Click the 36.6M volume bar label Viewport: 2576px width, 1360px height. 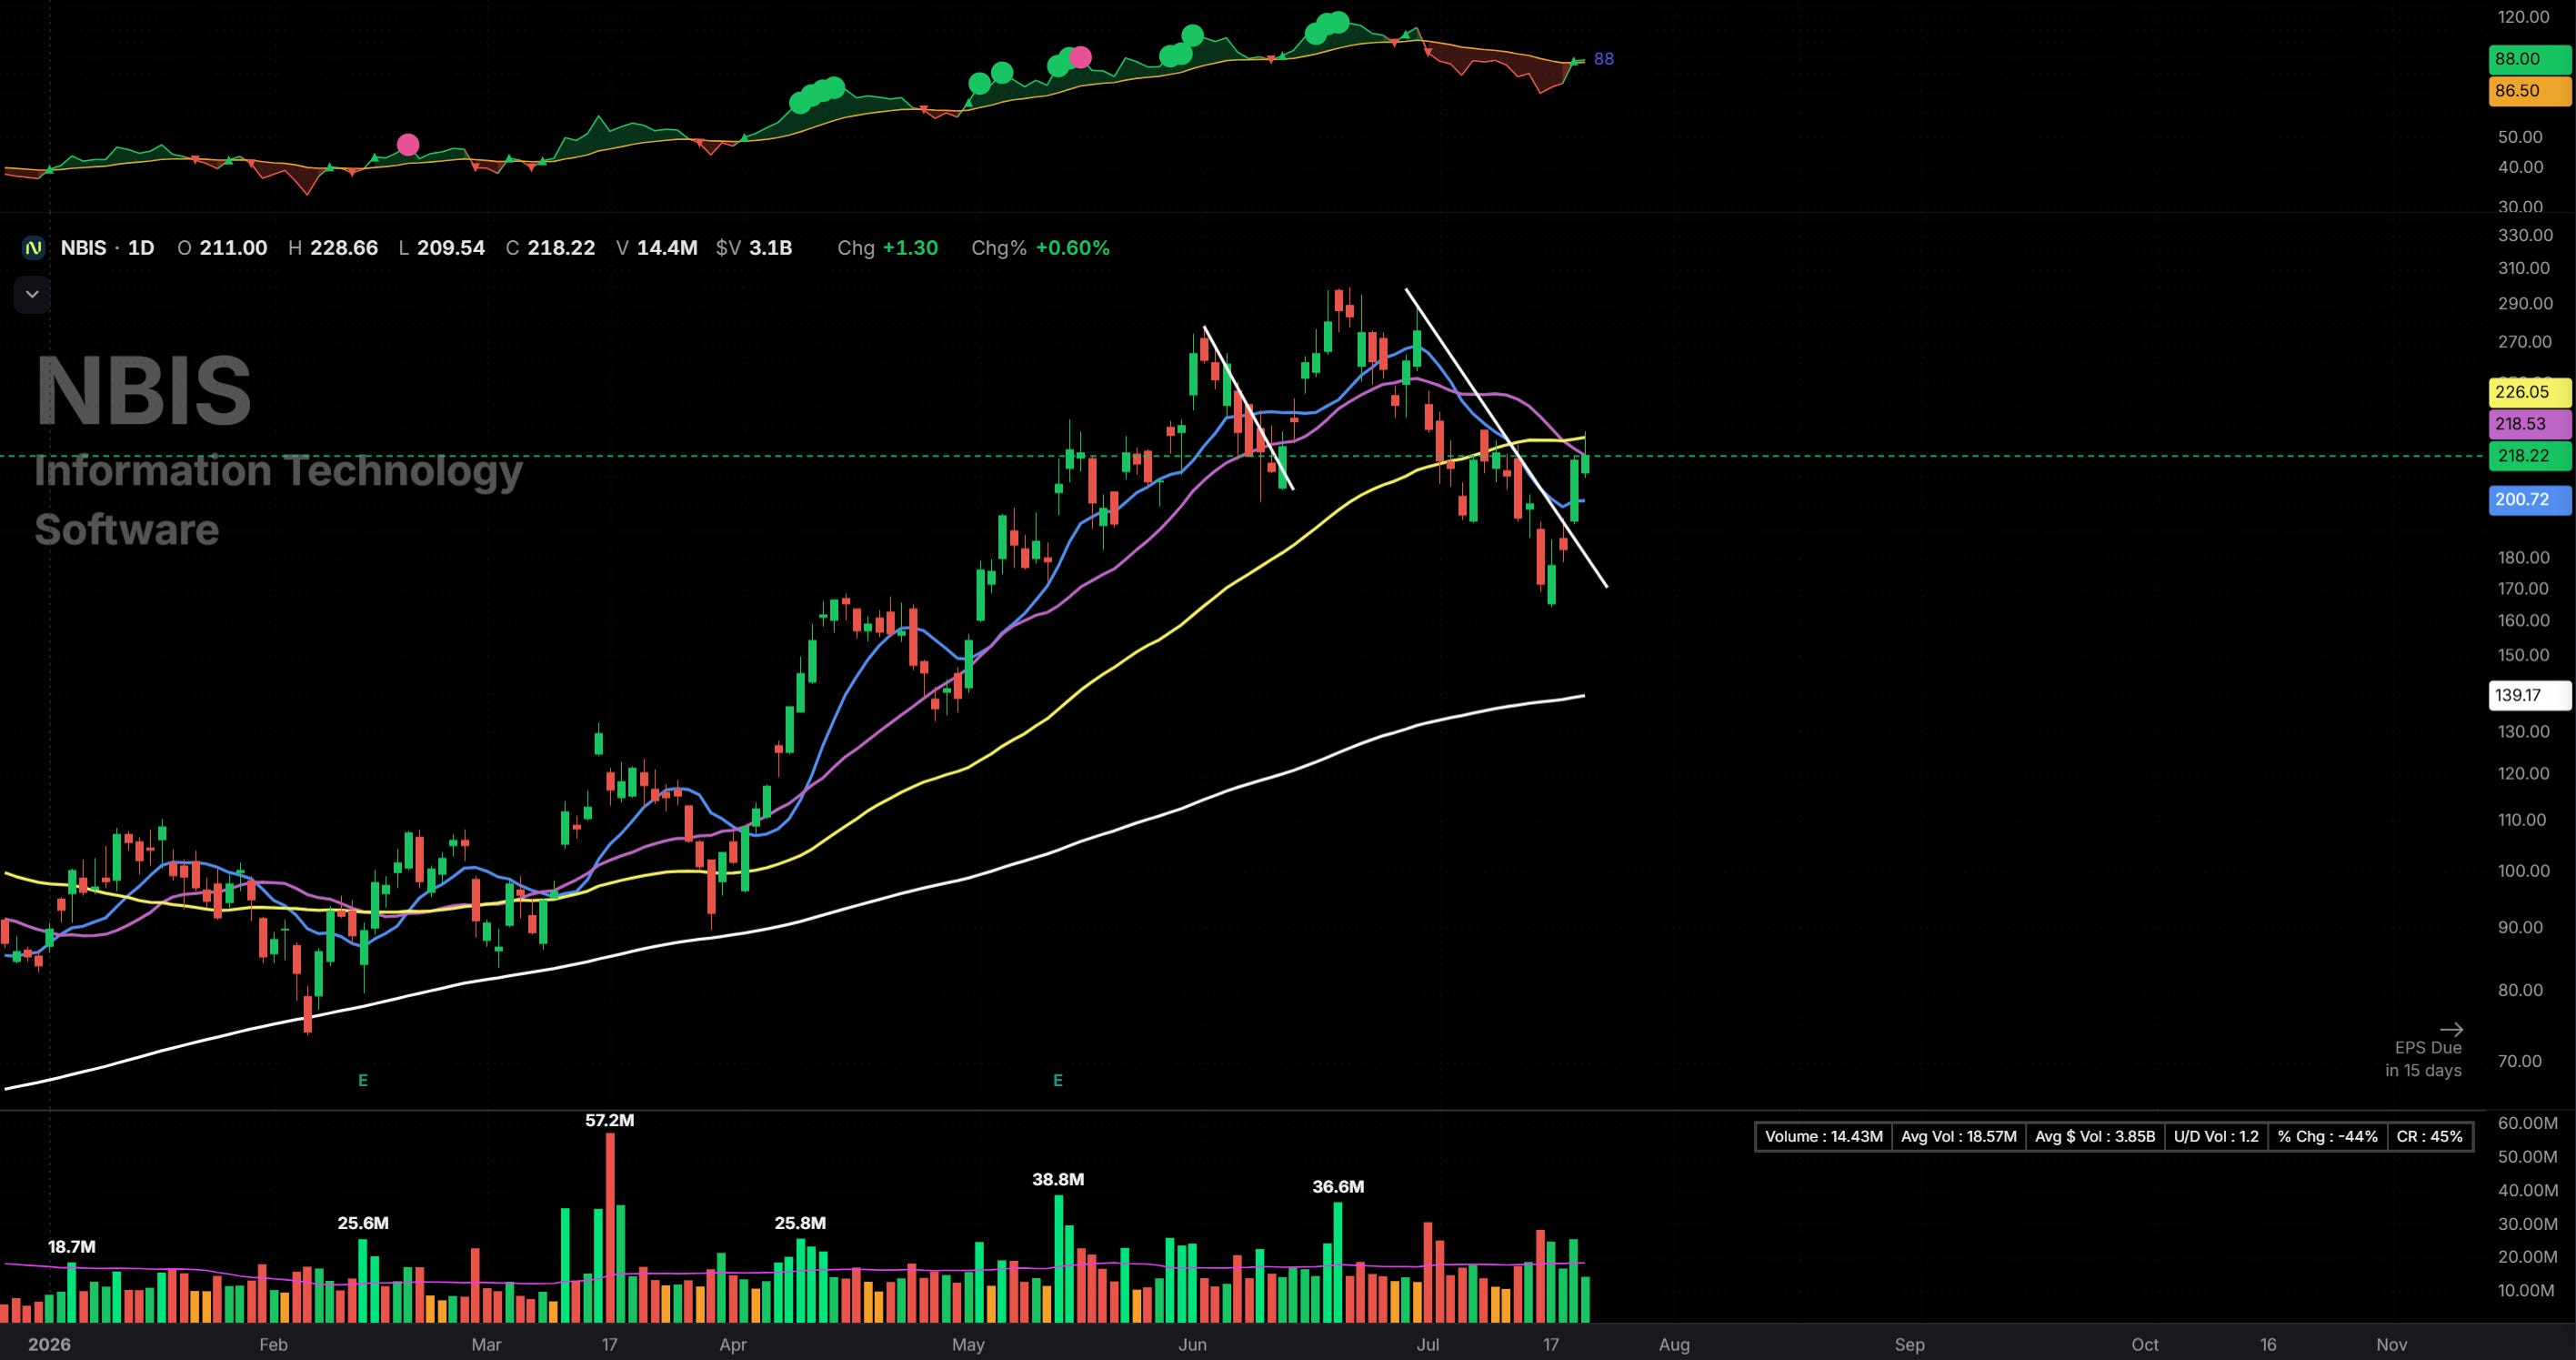(x=1338, y=1187)
